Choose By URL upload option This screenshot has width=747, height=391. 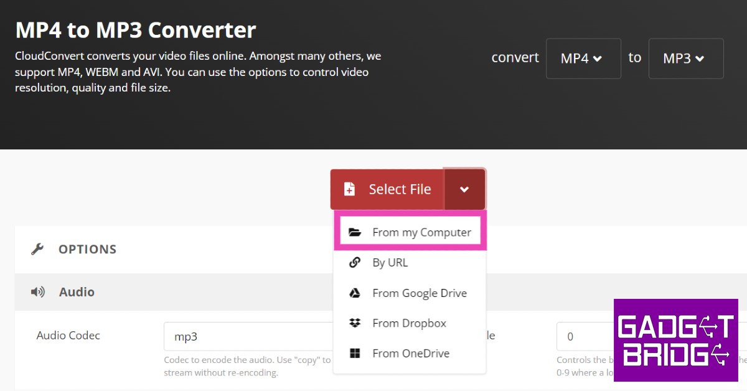coord(390,263)
